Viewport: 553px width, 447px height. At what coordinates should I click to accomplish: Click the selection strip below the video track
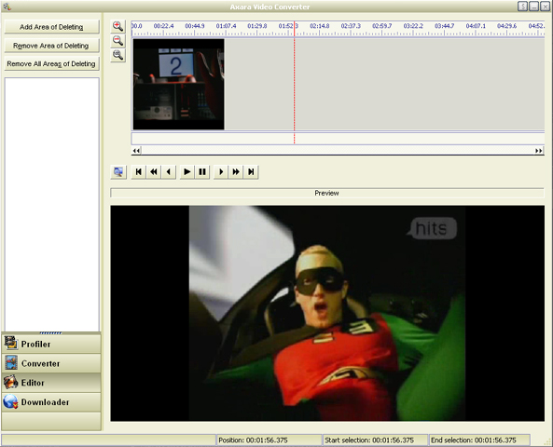[x=338, y=138]
